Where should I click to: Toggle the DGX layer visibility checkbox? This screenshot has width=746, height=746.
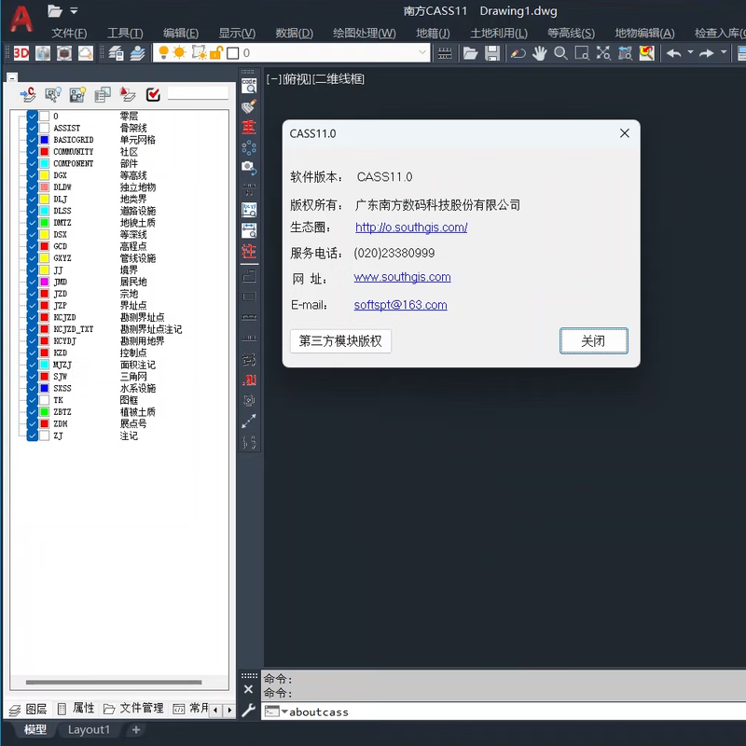click(x=32, y=175)
